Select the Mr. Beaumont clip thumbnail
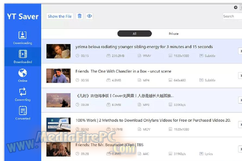Viewport: 242px width, 161px height. pyautogui.click(x=58, y=149)
